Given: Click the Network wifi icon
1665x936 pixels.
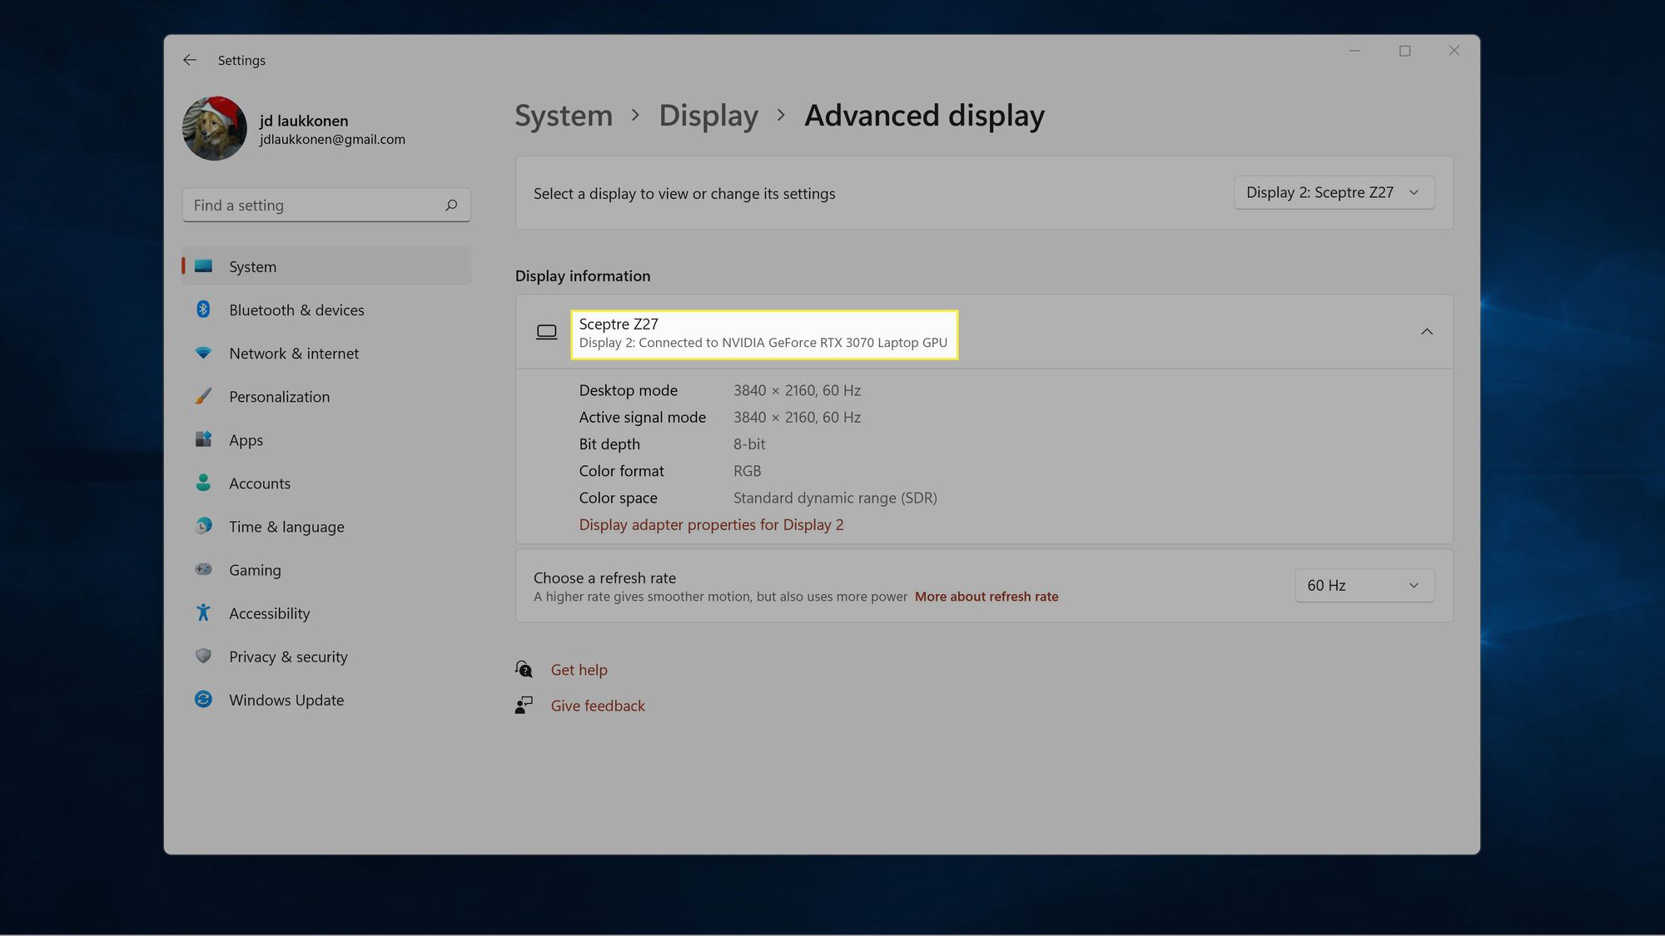Looking at the screenshot, I should 203,353.
